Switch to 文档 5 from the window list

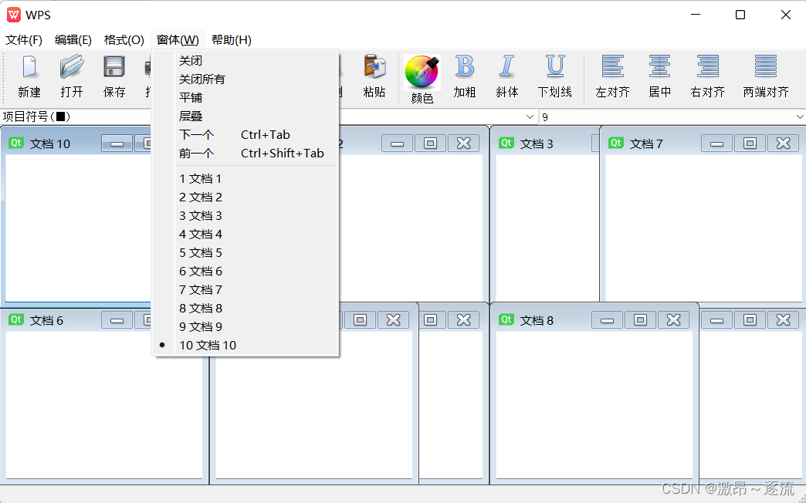pos(201,252)
